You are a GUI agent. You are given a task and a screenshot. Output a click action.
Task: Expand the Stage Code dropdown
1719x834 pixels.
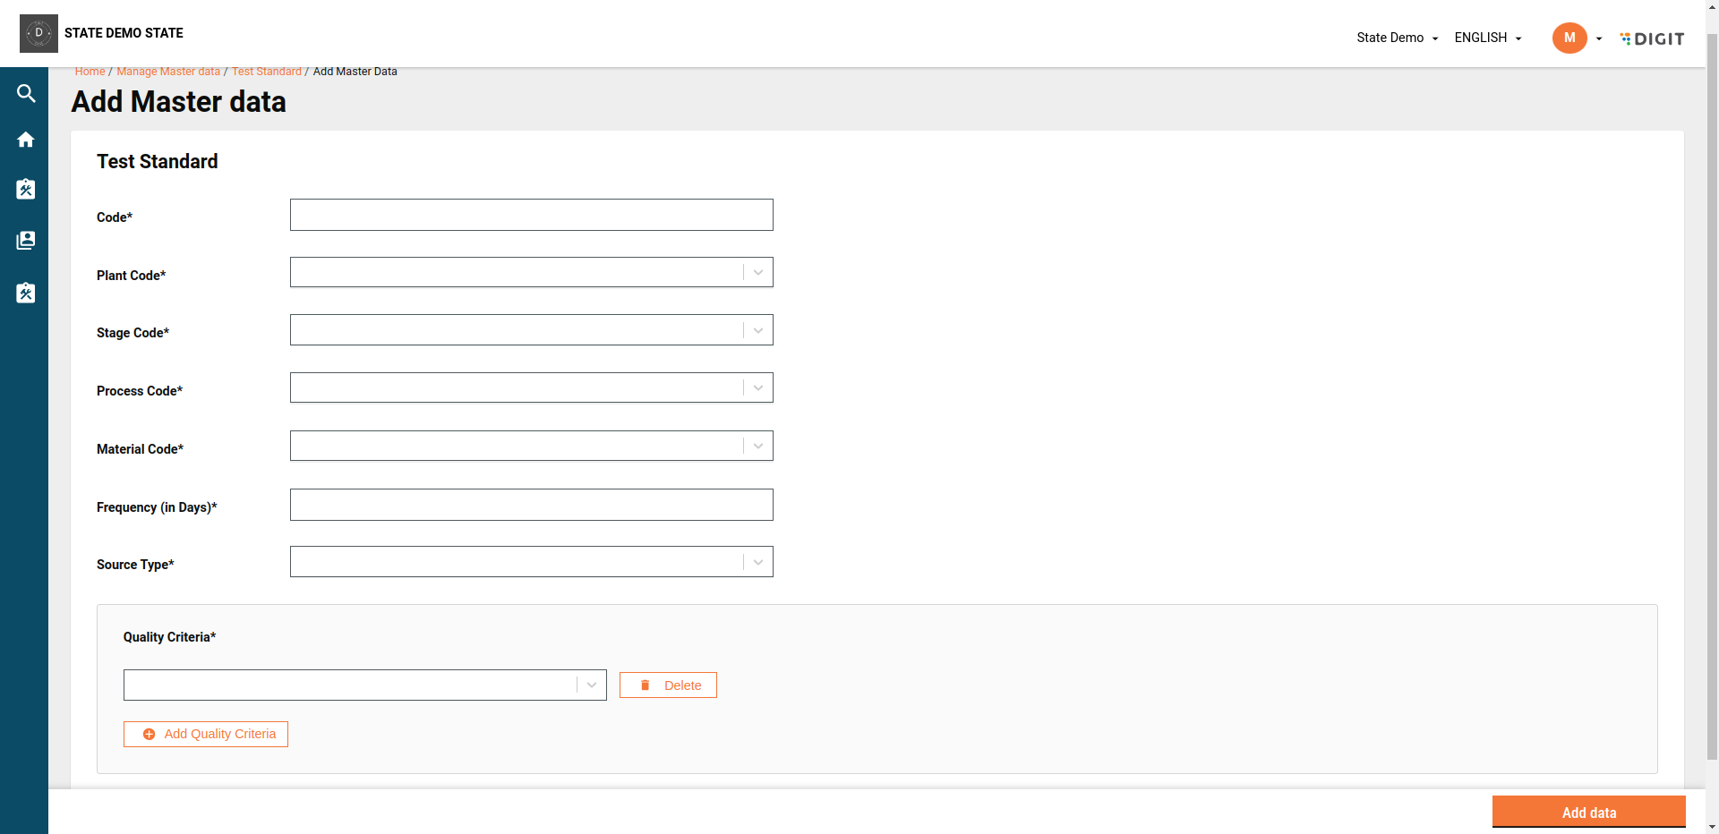[531, 330]
